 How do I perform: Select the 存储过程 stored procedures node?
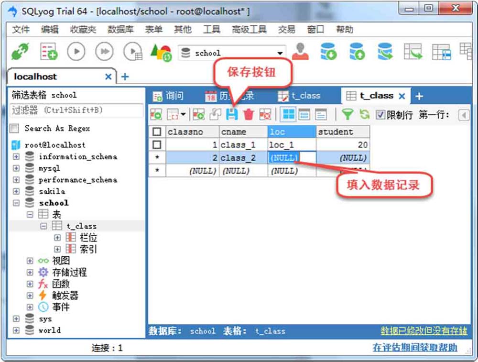click(x=69, y=273)
